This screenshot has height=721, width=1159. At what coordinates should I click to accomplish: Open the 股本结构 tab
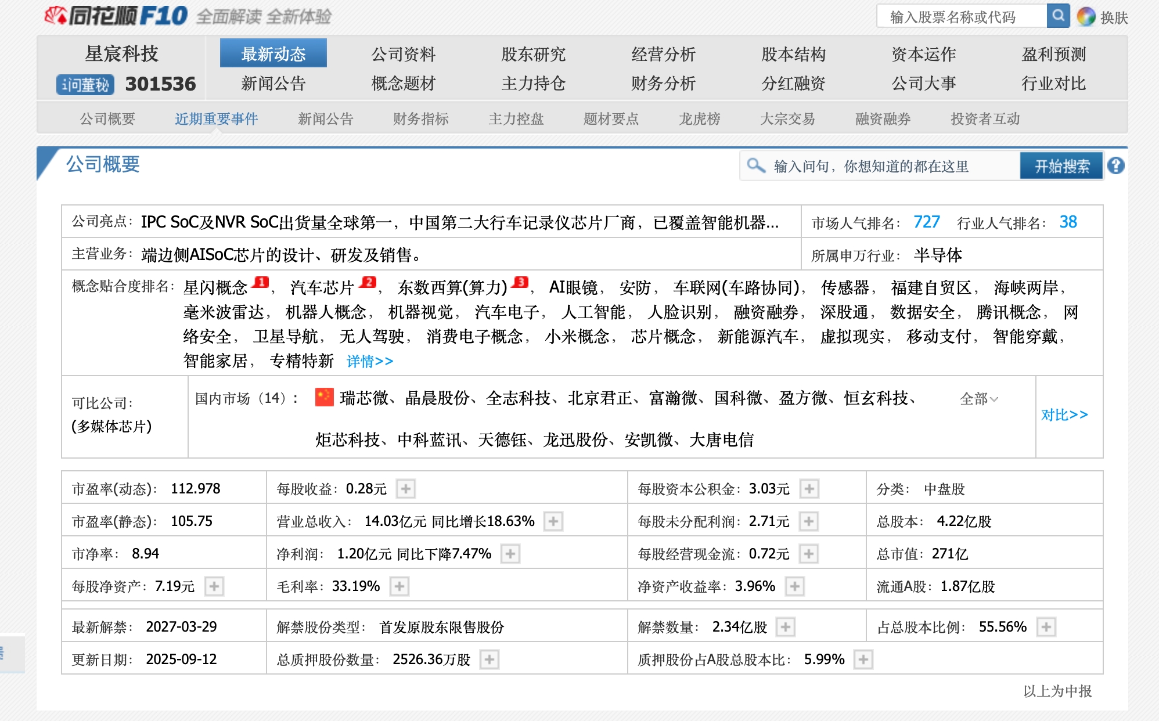click(794, 54)
